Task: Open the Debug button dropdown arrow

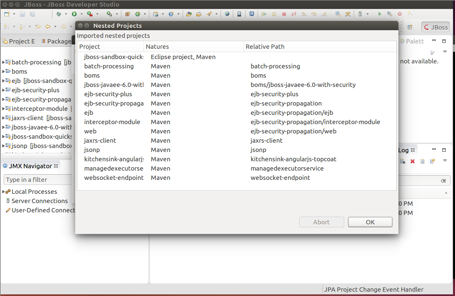Action: tap(66, 14)
